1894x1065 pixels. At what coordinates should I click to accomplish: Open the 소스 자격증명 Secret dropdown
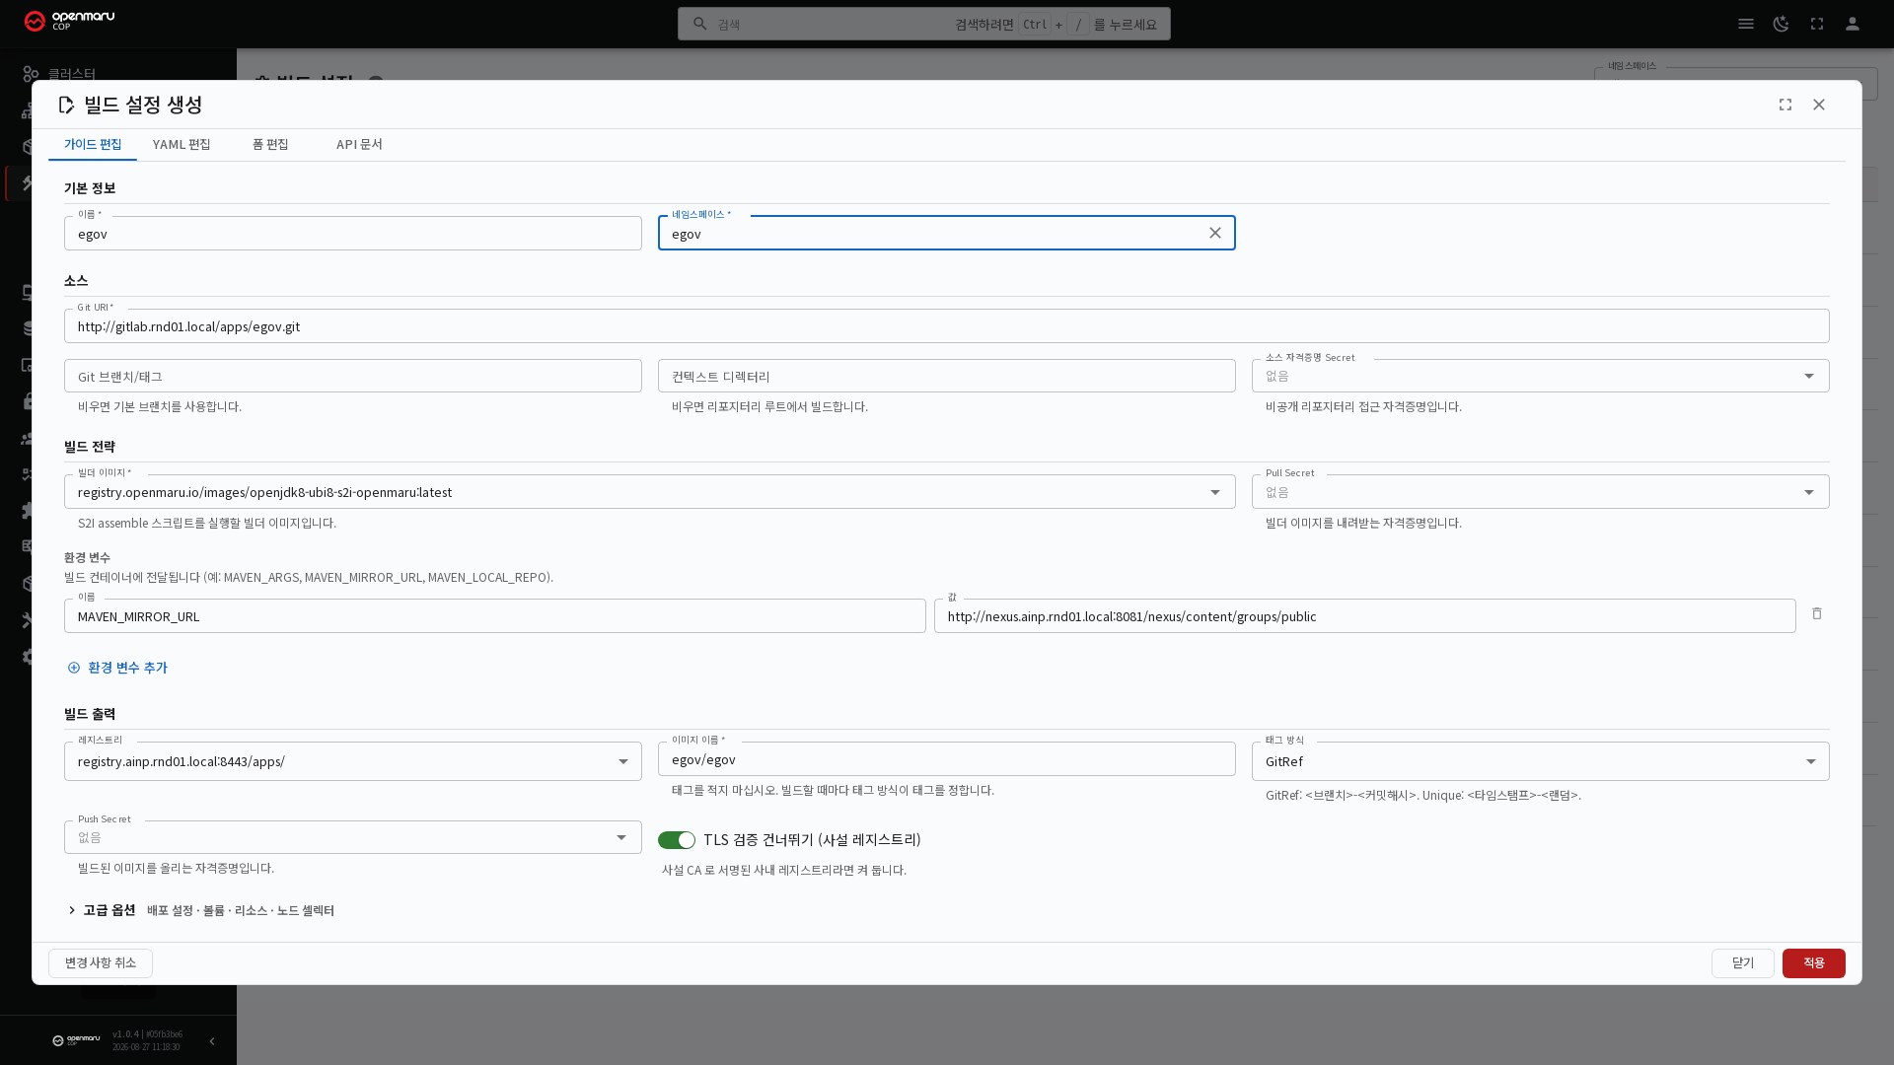(1540, 376)
